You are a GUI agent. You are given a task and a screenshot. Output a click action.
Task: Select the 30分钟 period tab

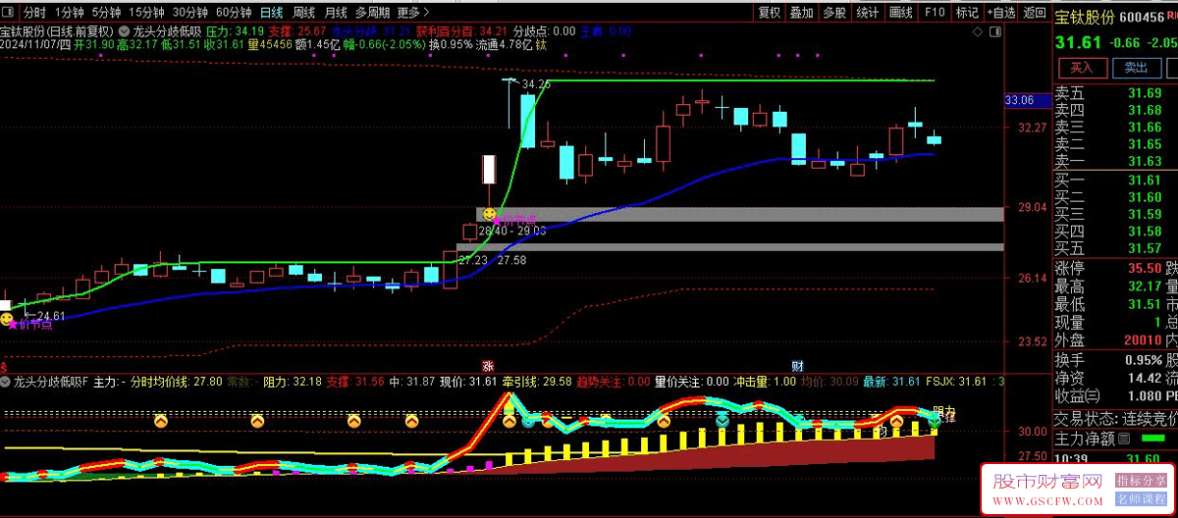click(190, 13)
